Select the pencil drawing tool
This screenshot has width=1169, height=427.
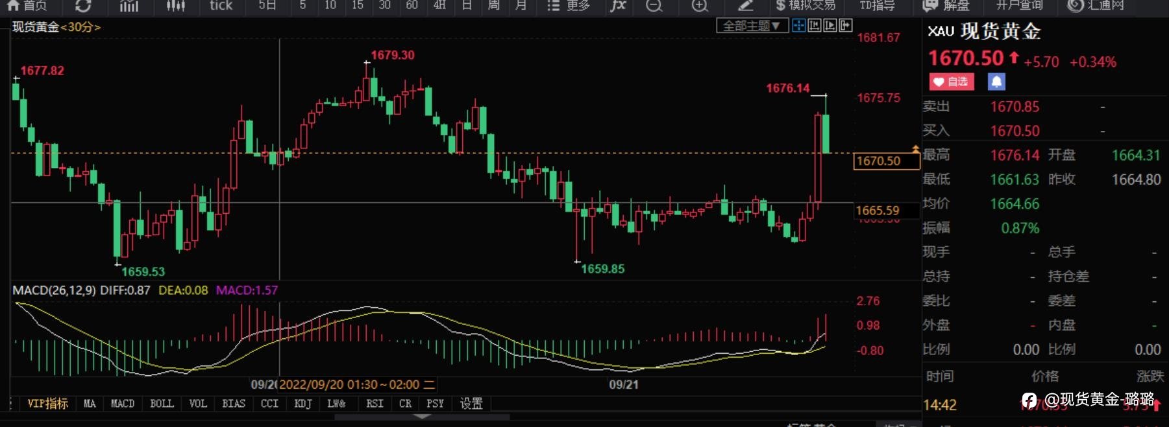point(745,5)
